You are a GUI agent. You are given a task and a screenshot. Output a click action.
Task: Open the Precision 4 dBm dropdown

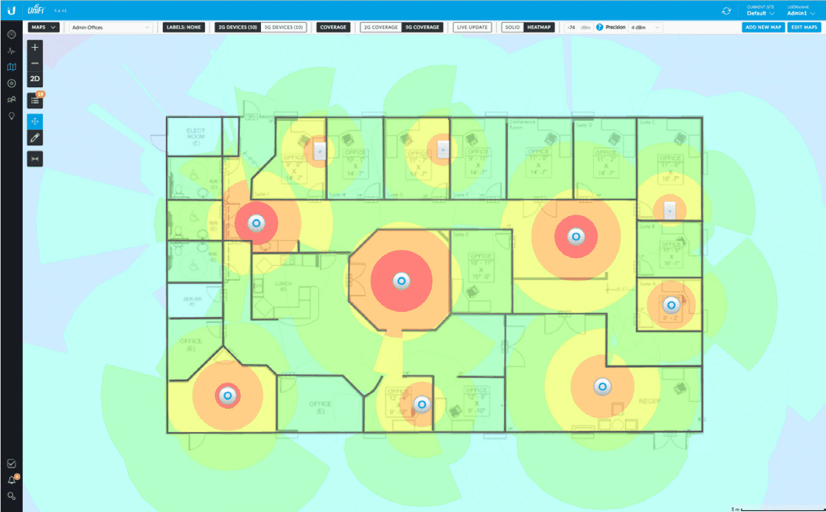(x=645, y=28)
